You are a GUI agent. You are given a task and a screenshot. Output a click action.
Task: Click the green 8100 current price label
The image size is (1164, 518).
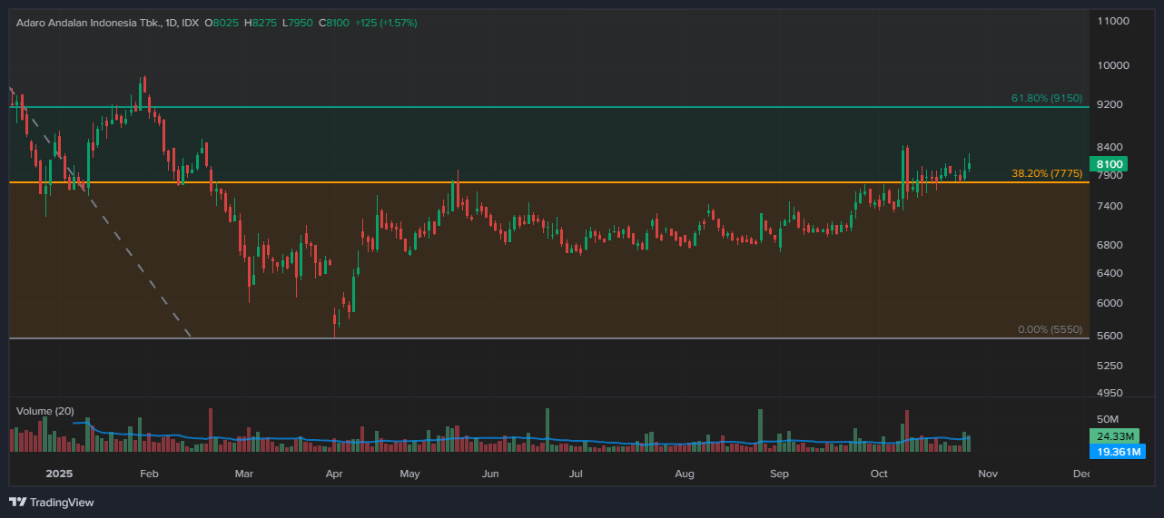point(1110,164)
